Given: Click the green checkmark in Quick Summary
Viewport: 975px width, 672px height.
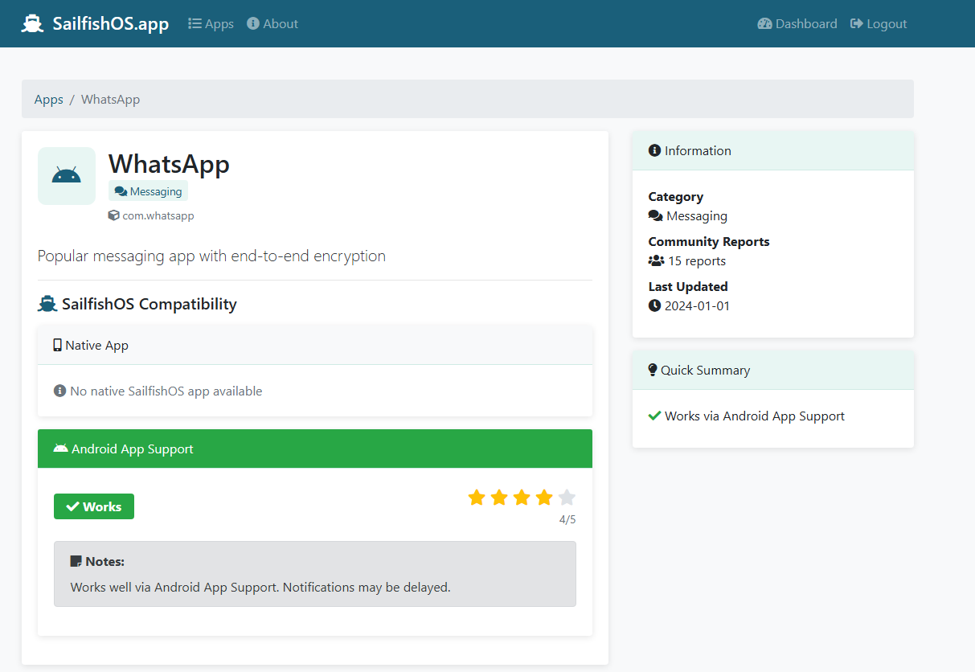Looking at the screenshot, I should [x=654, y=416].
